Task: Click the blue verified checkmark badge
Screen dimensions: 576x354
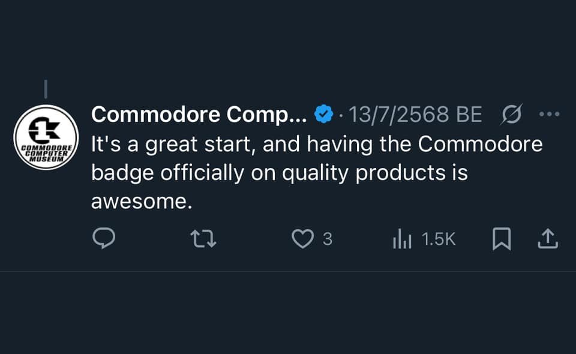Action: (323, 114)
